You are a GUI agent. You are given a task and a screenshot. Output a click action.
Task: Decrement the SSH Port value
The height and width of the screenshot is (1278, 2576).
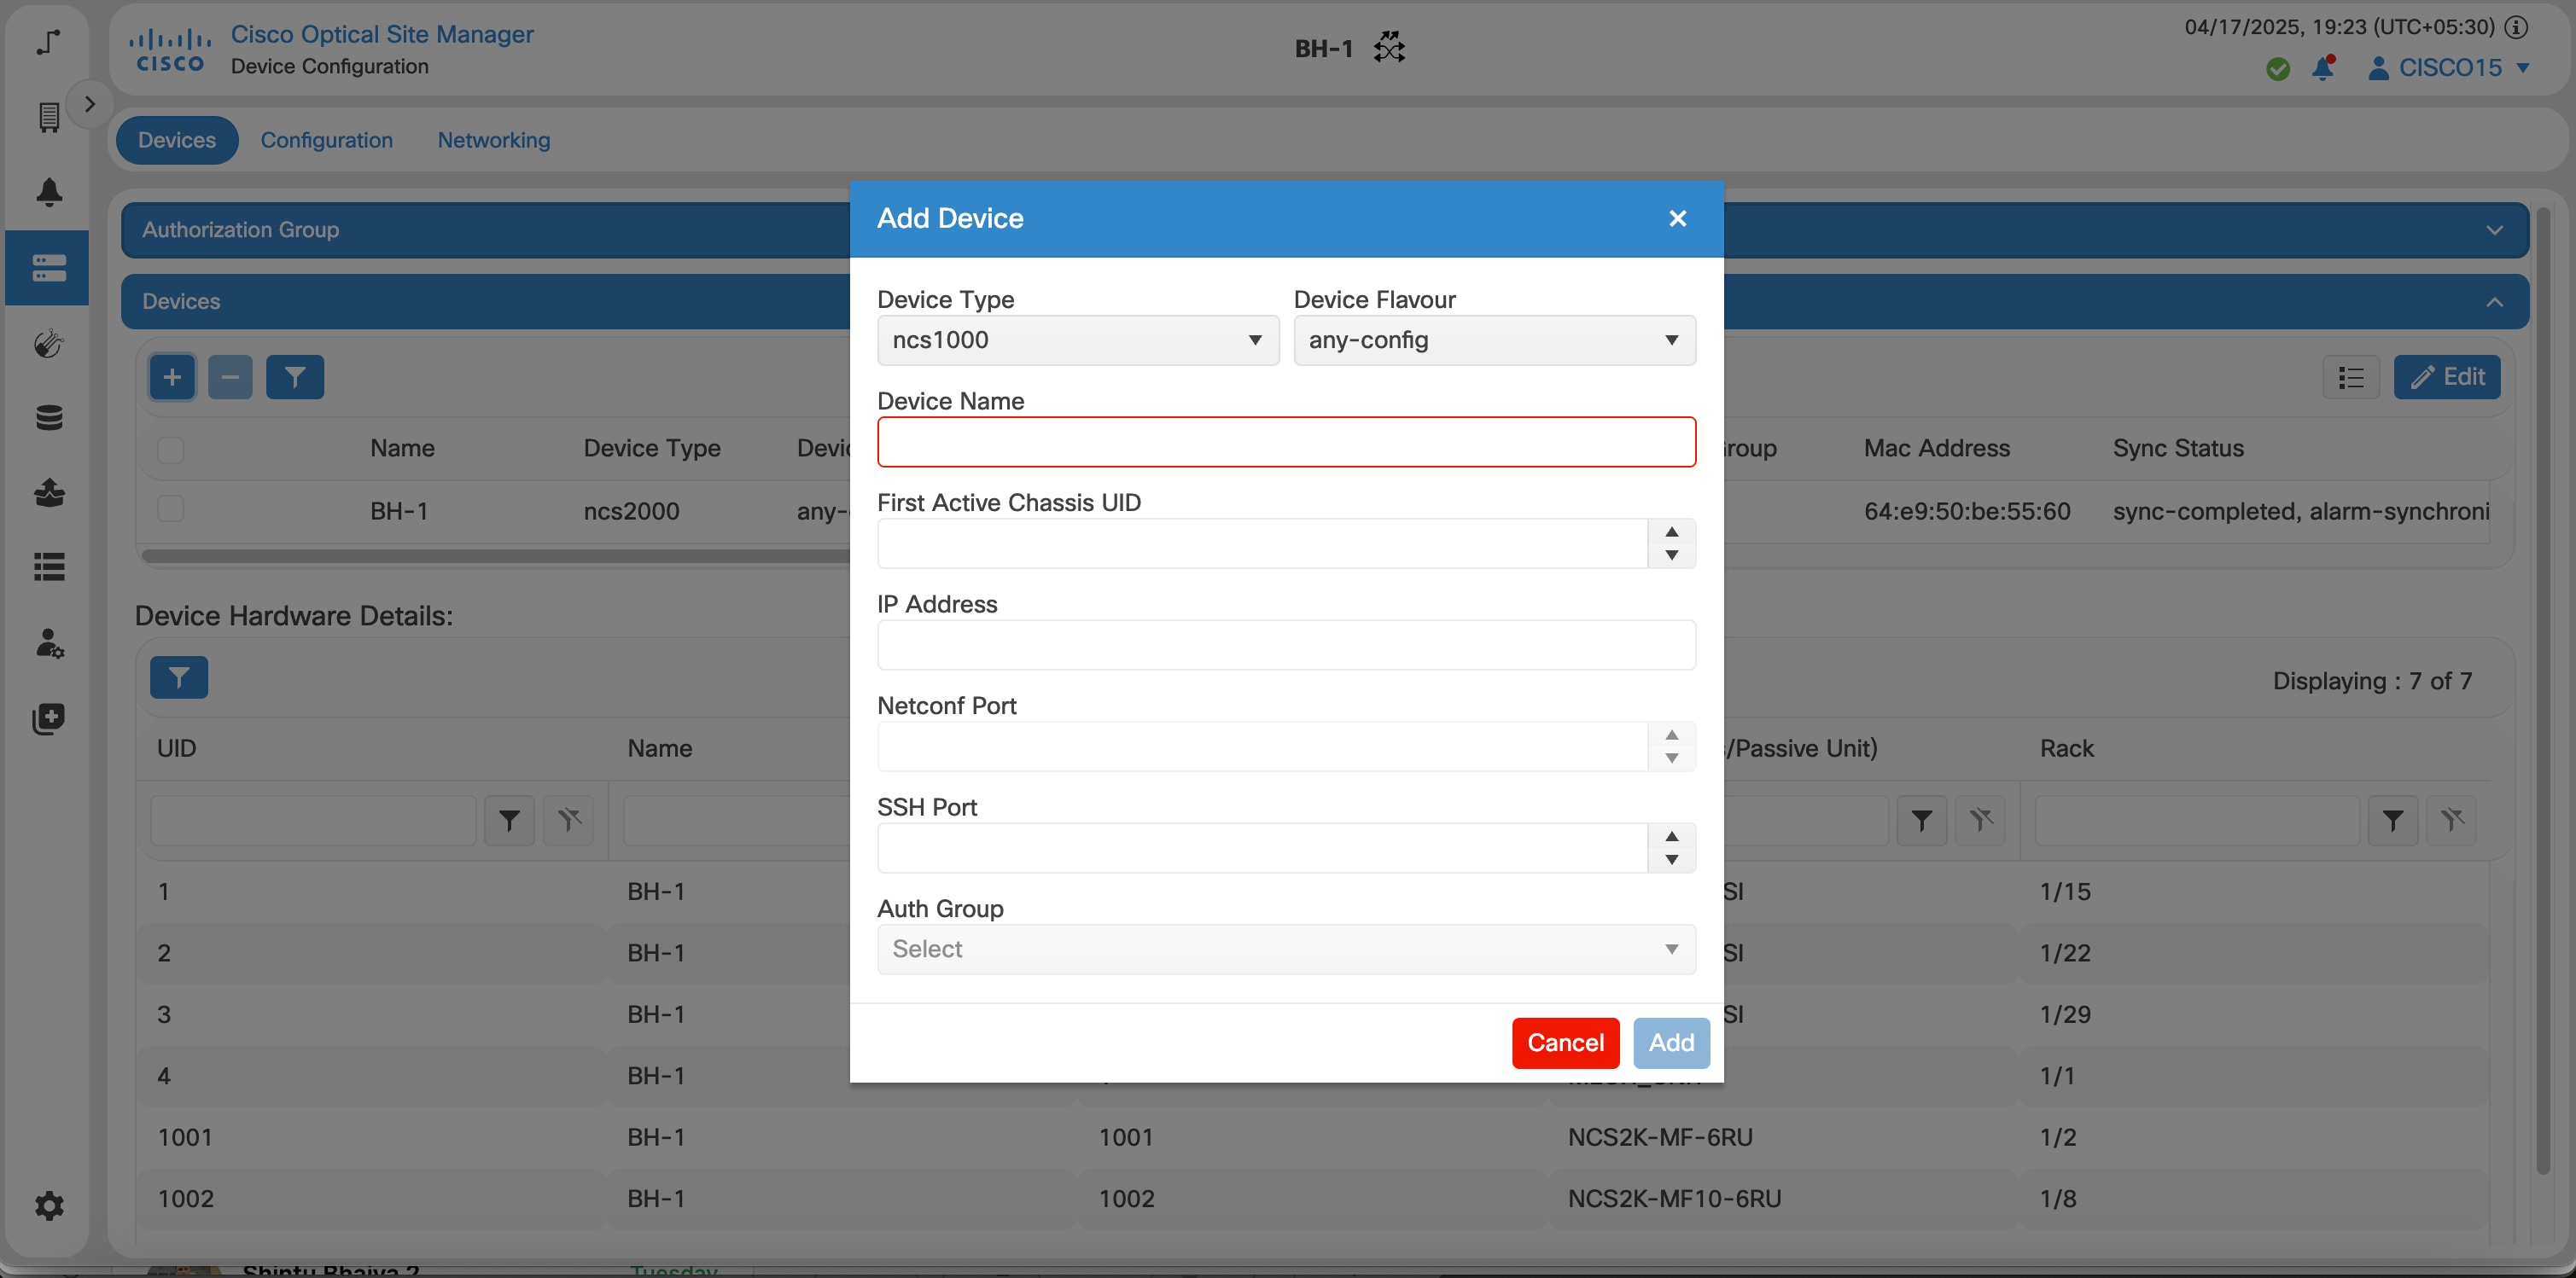pos(1672,860)
